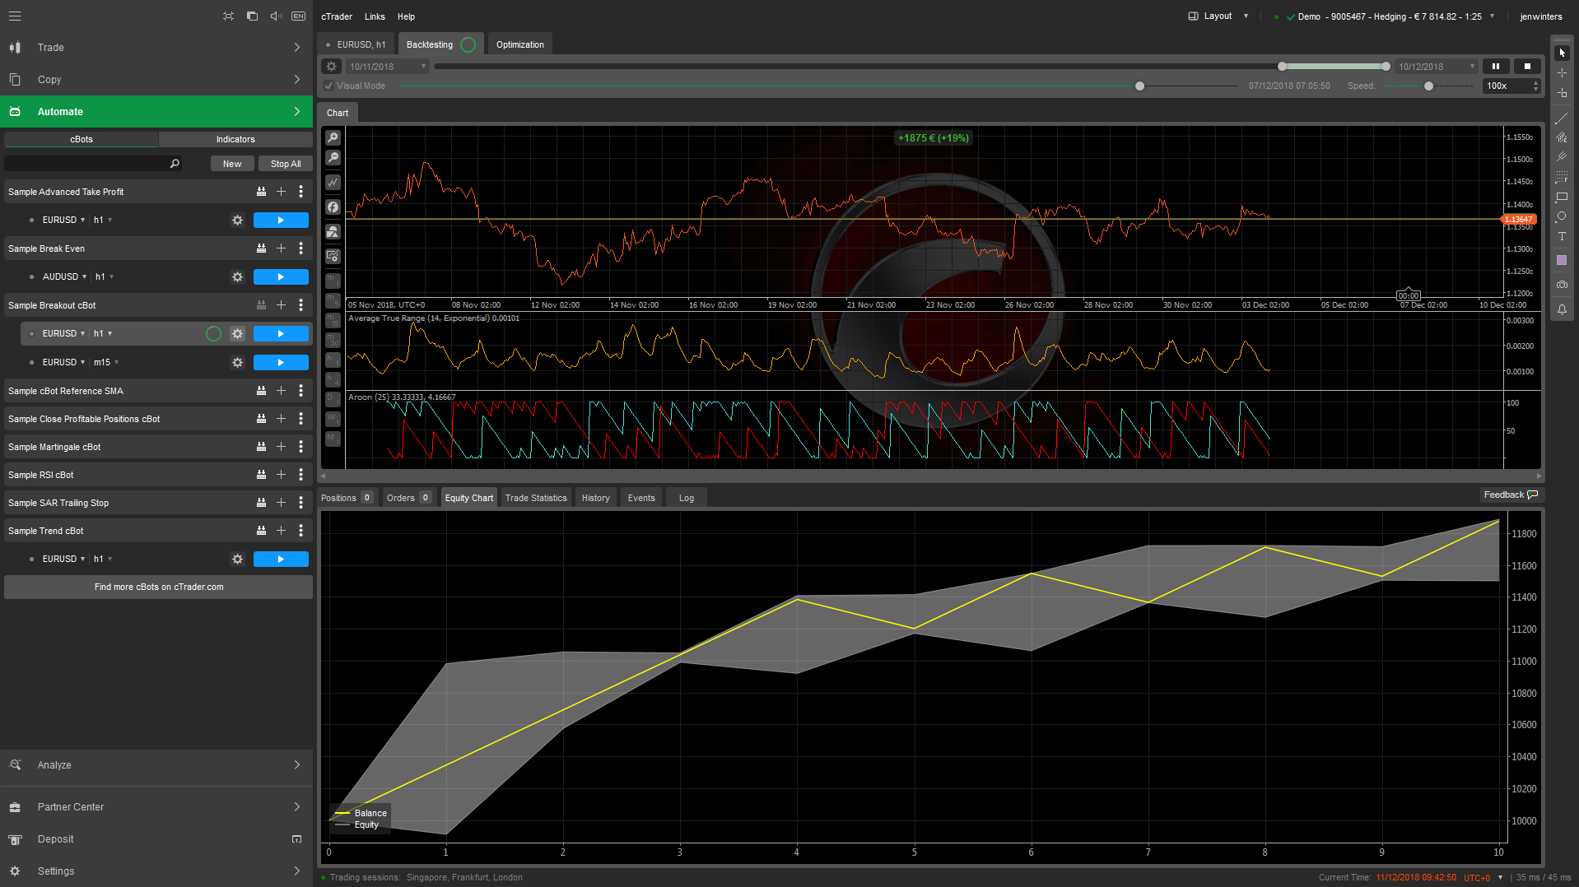Open the Events tab
The image size is (1579, 887).
641,499
